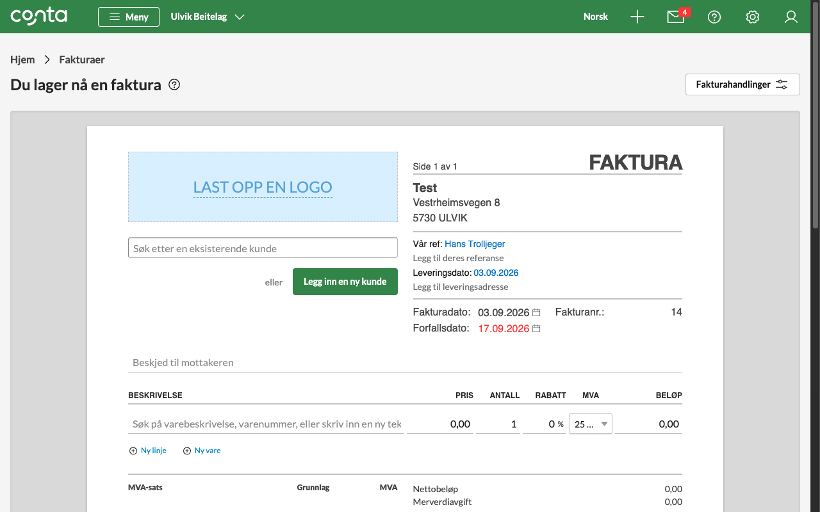Go to Hjem breadcrumb
The height and width of the screenshot is (512, 820).
22,60
